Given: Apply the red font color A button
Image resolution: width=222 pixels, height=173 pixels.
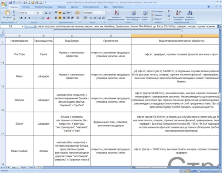Looking at the screenshot, I should pos(48,18).
